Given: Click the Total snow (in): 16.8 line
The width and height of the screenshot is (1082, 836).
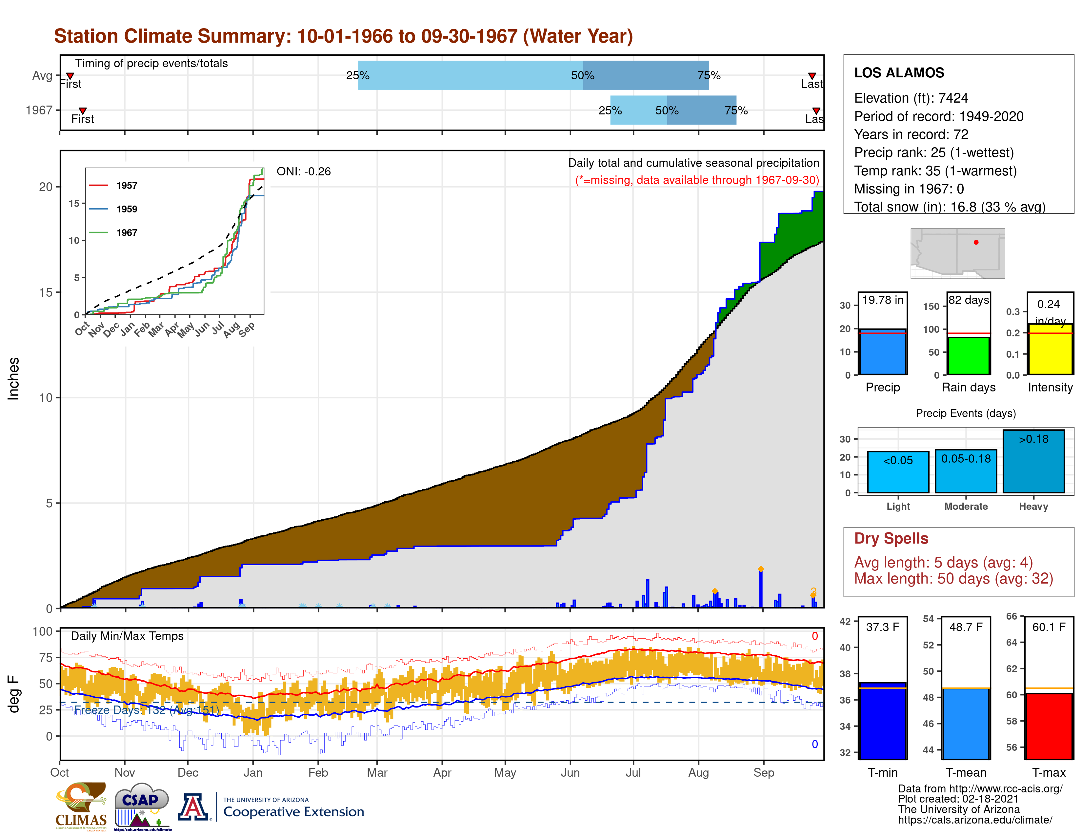Looking at the screenshot, I should (x=950, y=207).
